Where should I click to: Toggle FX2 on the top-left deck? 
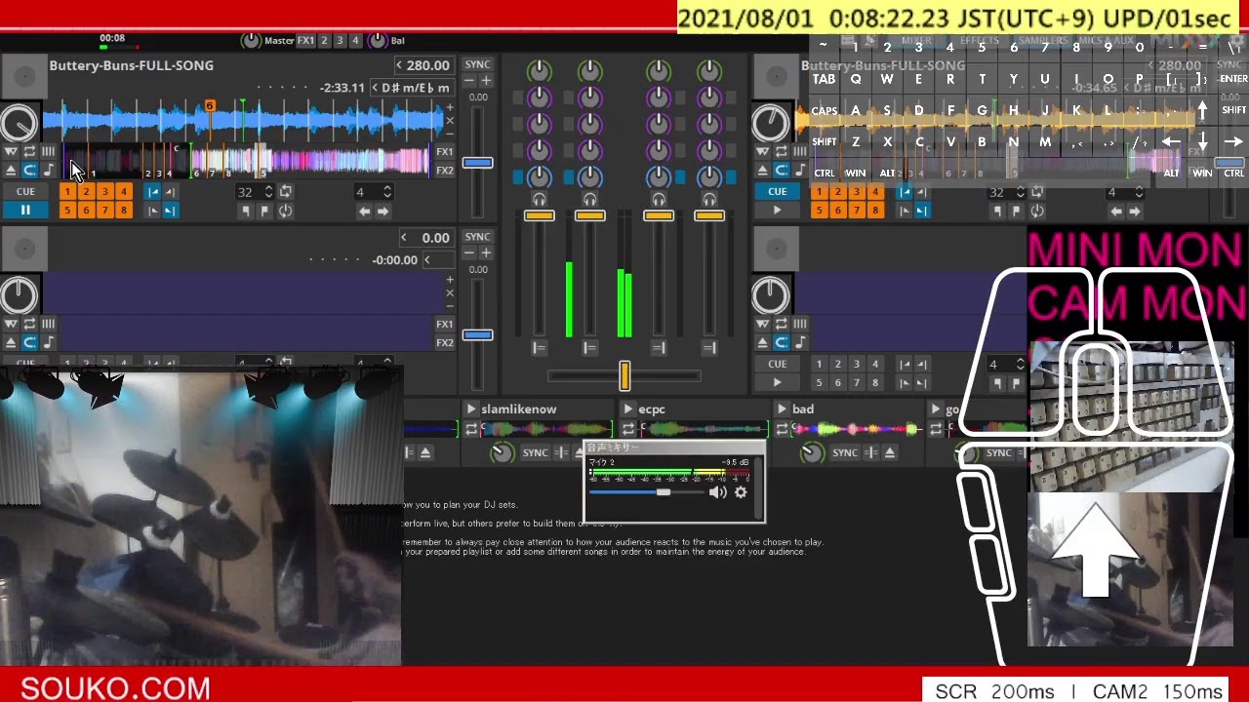pos(445,171)
